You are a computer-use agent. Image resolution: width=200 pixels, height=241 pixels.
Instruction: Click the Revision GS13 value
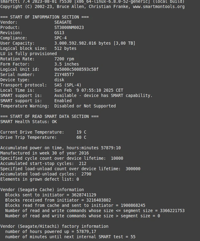pyautogui.click(x=59, y=33)
